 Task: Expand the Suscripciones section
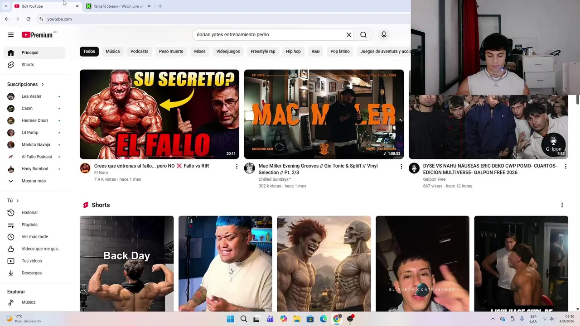point(26,84)
